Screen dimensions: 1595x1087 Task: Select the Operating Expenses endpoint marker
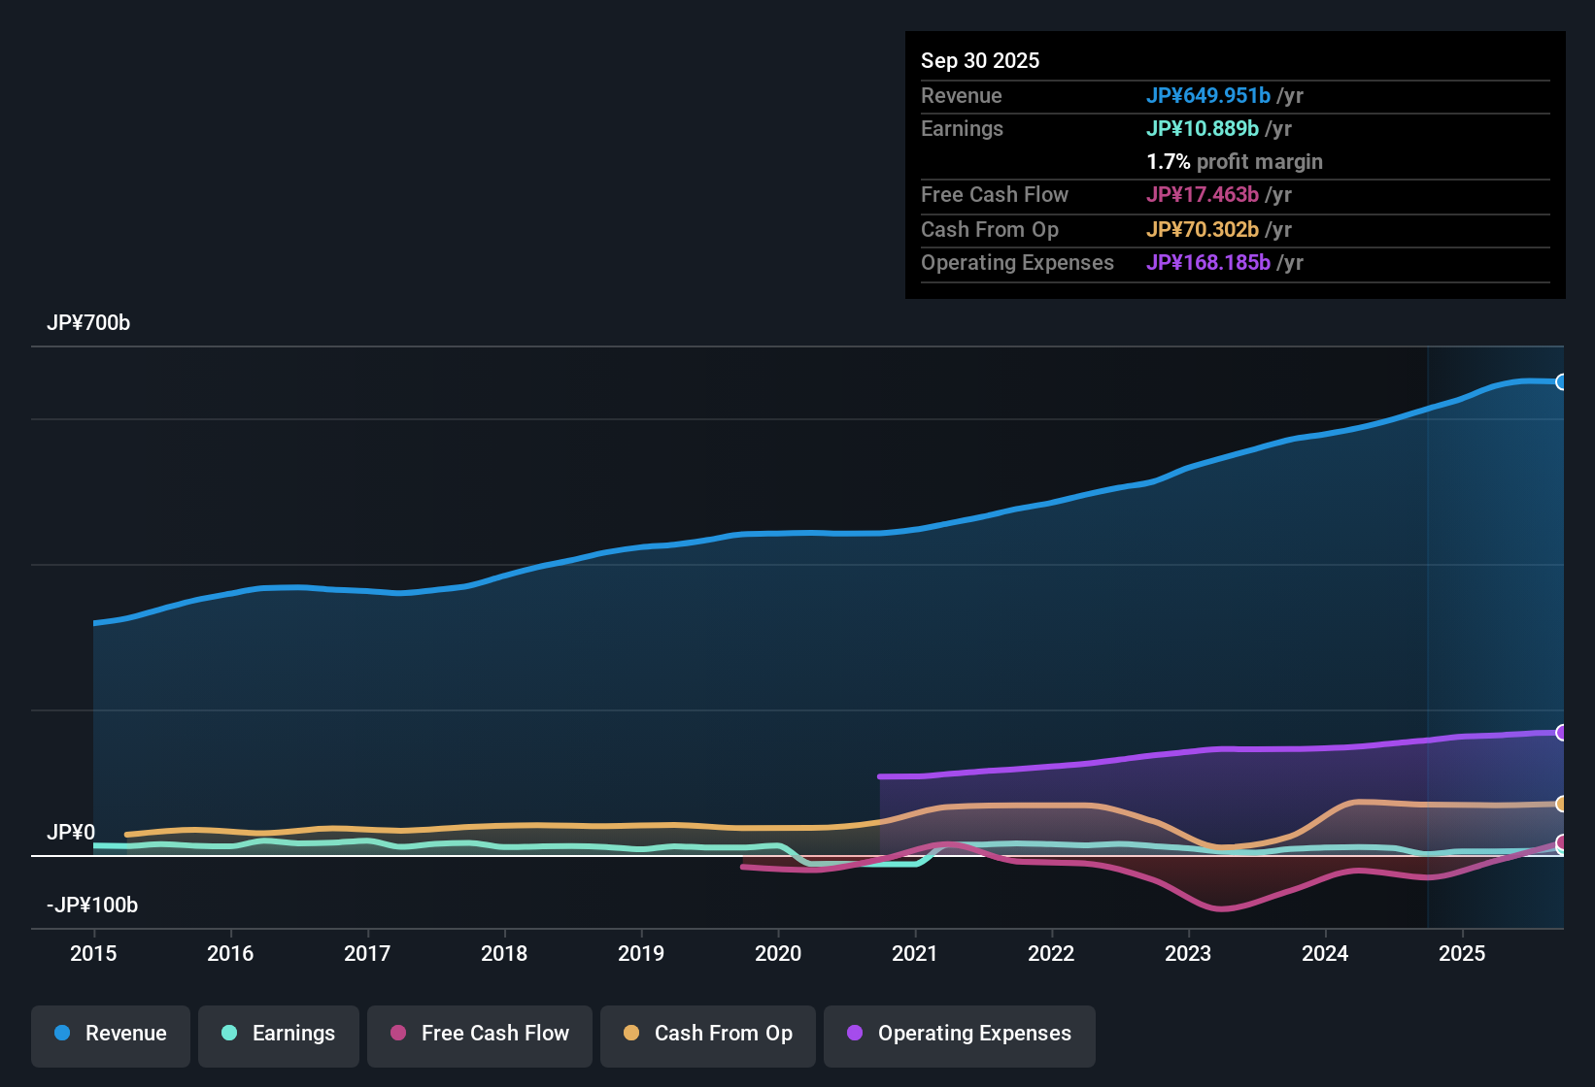click(1561, 731)
